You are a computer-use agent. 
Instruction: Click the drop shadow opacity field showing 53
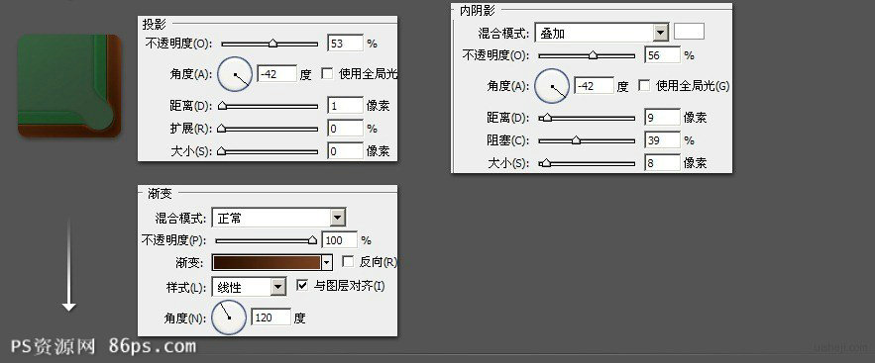(346, 43)
